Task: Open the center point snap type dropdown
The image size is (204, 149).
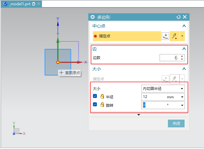Action: pyautogui.click(x=182, y=36)
